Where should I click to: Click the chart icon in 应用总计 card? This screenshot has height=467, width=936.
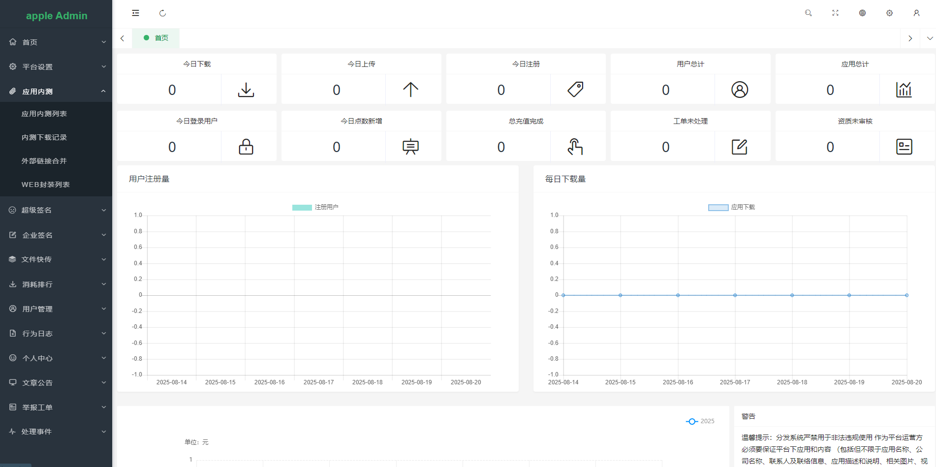904,90
